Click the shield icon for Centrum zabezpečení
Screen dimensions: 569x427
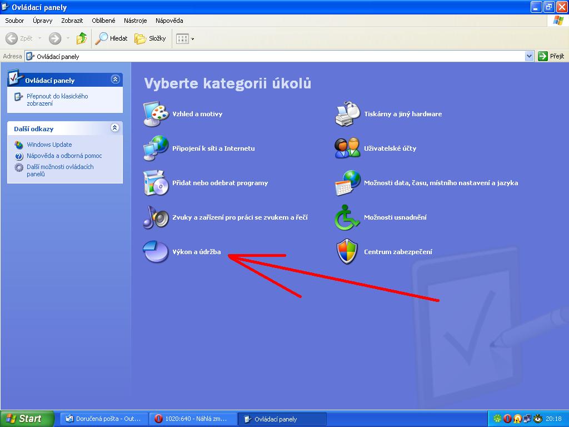tap(347, 251)
